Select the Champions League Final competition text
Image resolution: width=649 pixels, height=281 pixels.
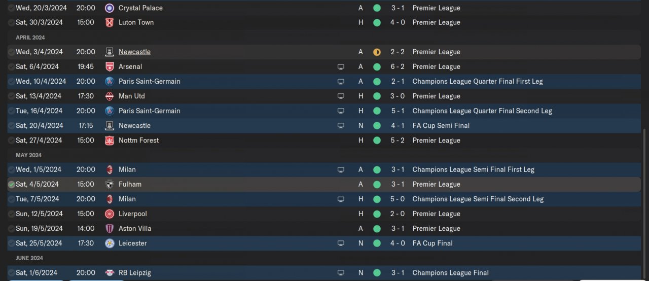[450, 273]
